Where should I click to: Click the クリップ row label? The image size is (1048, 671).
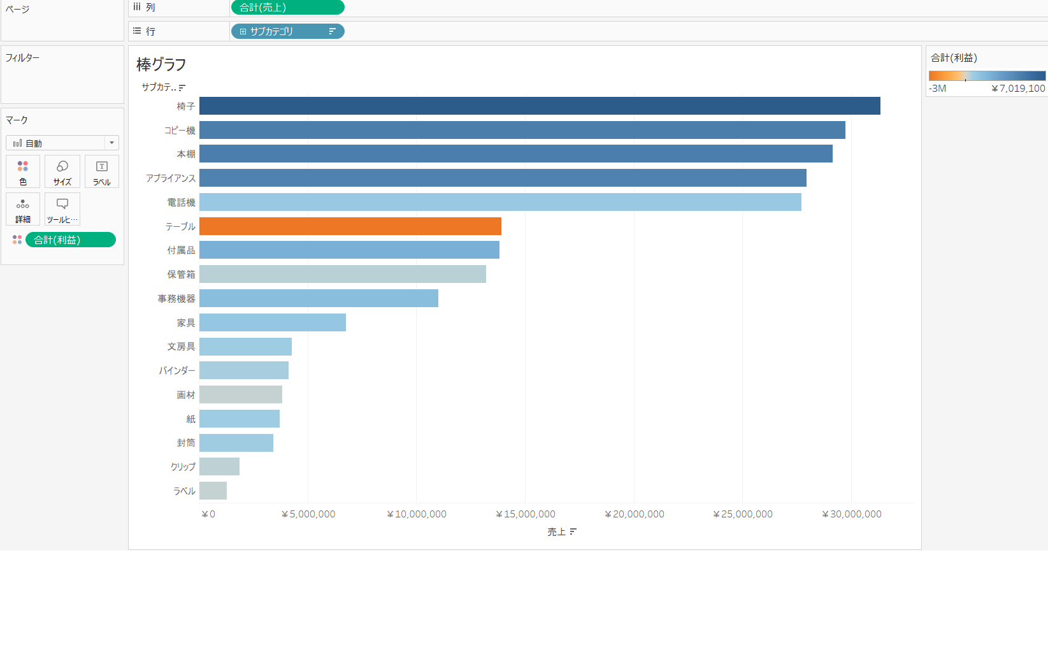183,467
